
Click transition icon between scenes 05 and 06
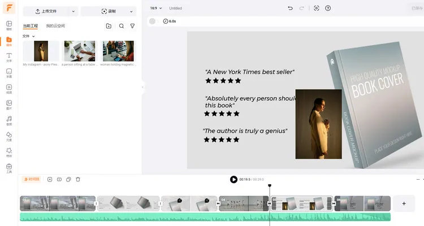334,203
